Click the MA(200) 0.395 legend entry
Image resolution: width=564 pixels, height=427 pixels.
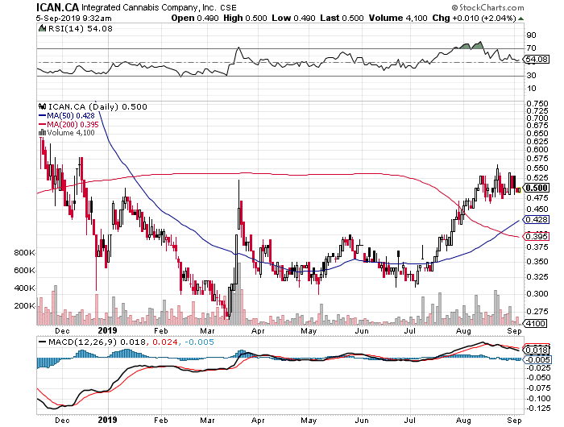click(x=68, y=124)
